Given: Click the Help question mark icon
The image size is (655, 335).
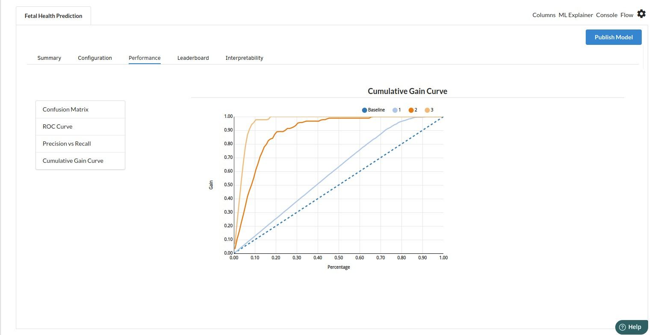Looking at the screenshot, I should [623, 327].
